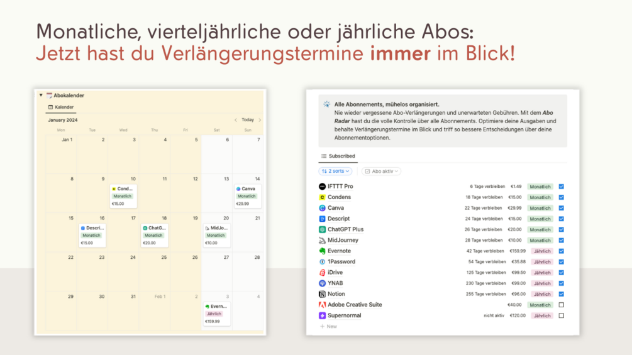
Task: Click the Adobe Creative Suite icon
Action: click(x=322, y=305)
